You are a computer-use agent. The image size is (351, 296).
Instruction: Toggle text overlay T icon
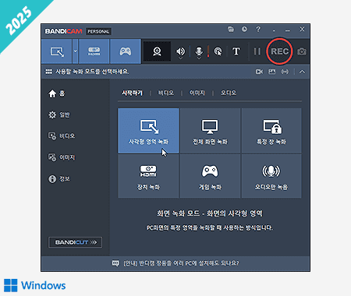[236, 51]
